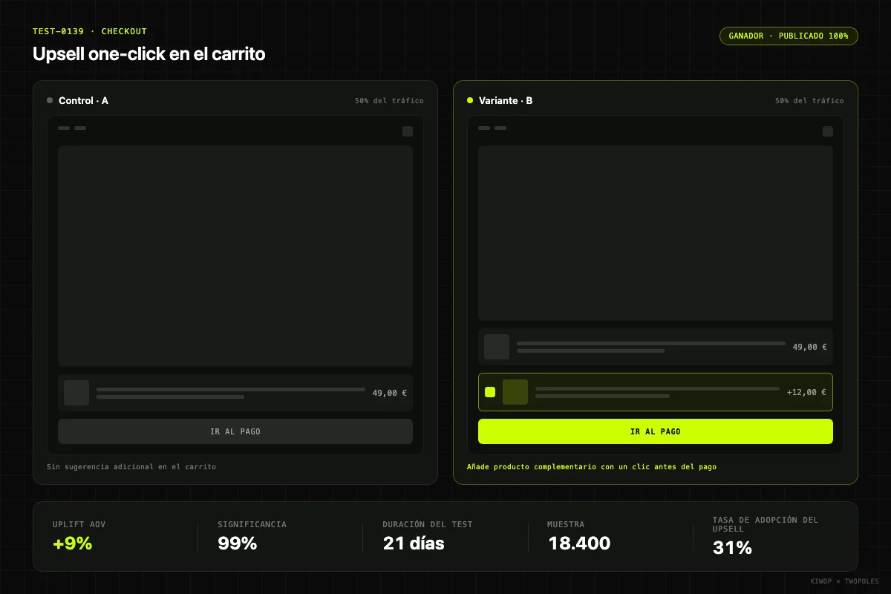Screen dimensions: 891x594
Task: Click the gray status dot beside Control · A
Action: [x=50, y=100]
